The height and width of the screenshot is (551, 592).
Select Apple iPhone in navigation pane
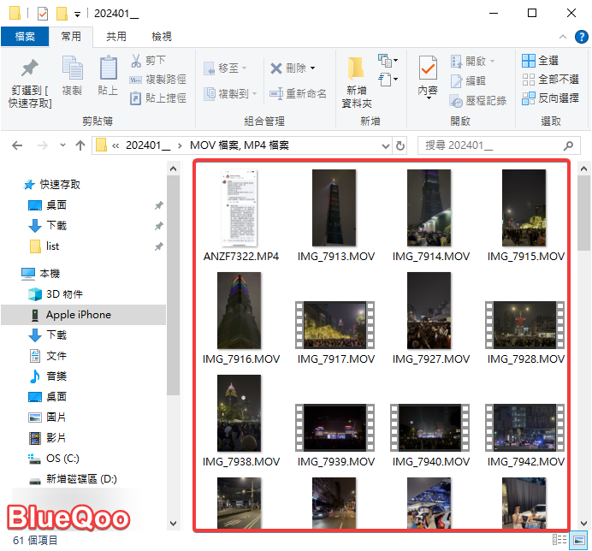point(78,314)
